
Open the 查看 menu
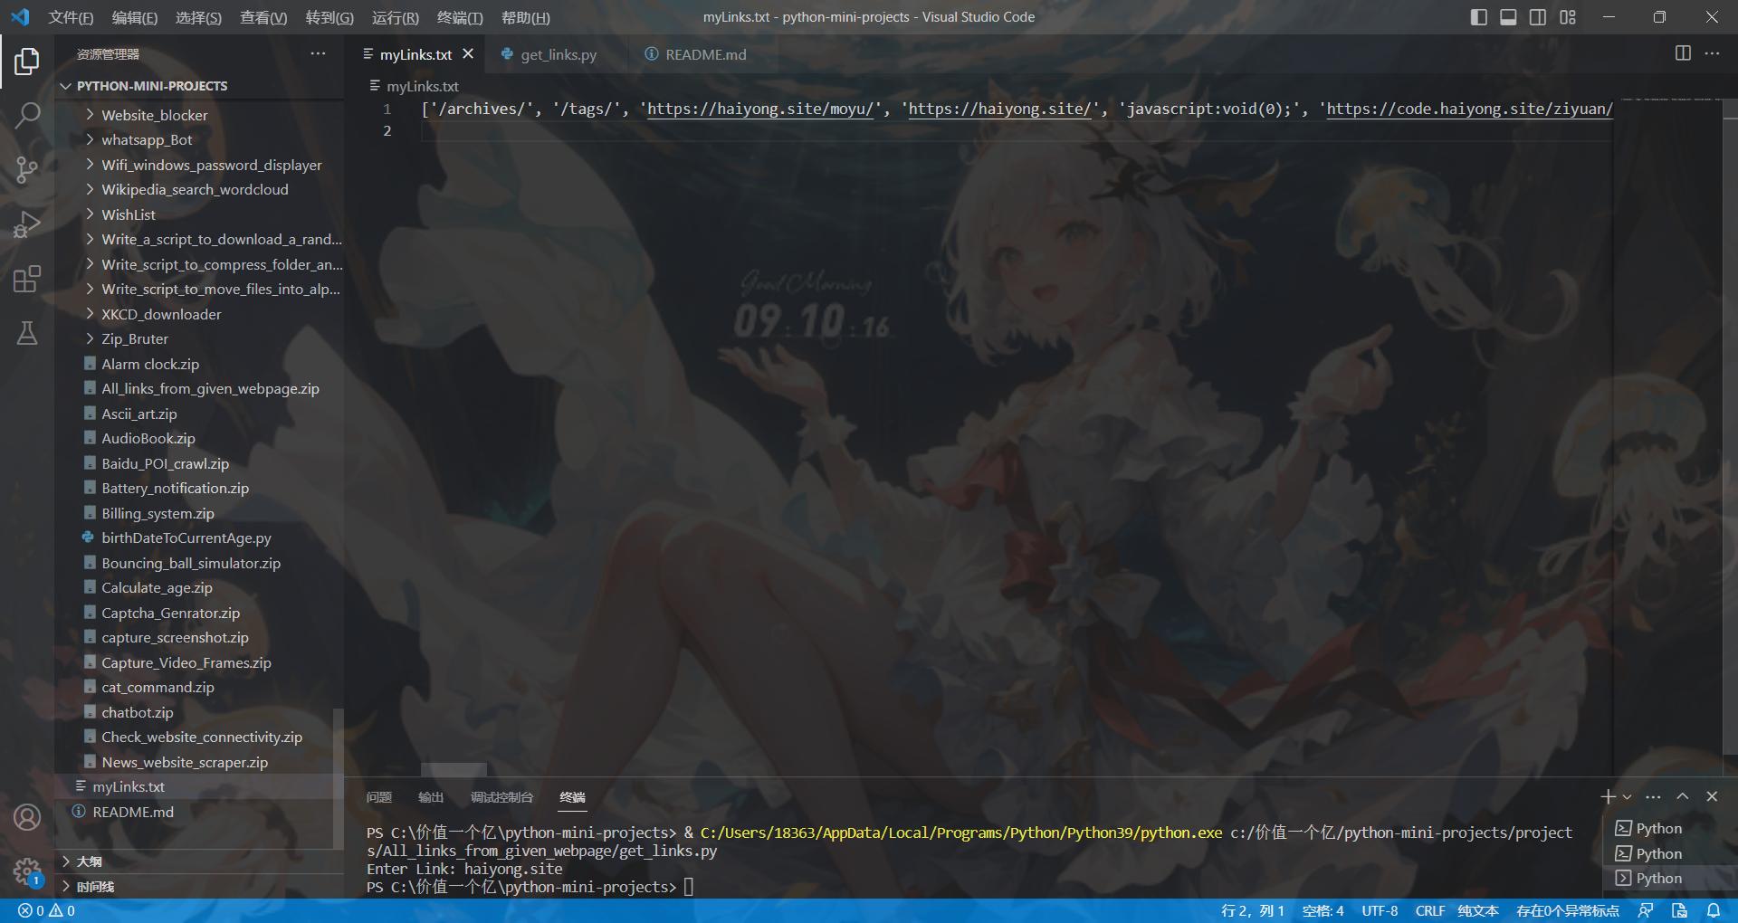click(263, 17)
